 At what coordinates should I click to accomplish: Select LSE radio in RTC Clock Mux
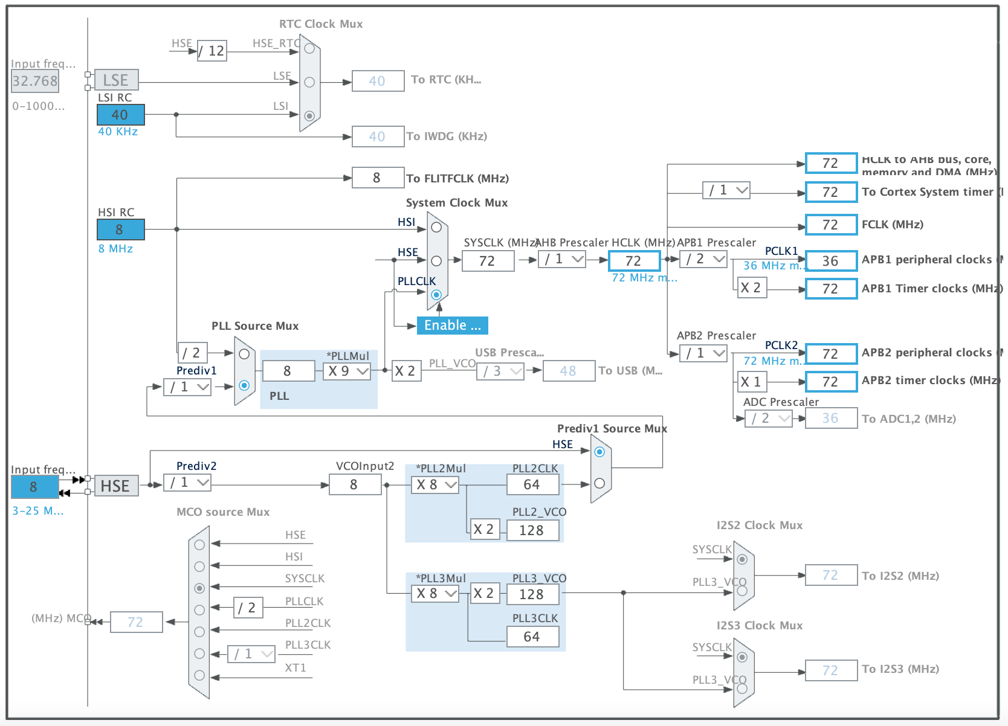(309, 82)
